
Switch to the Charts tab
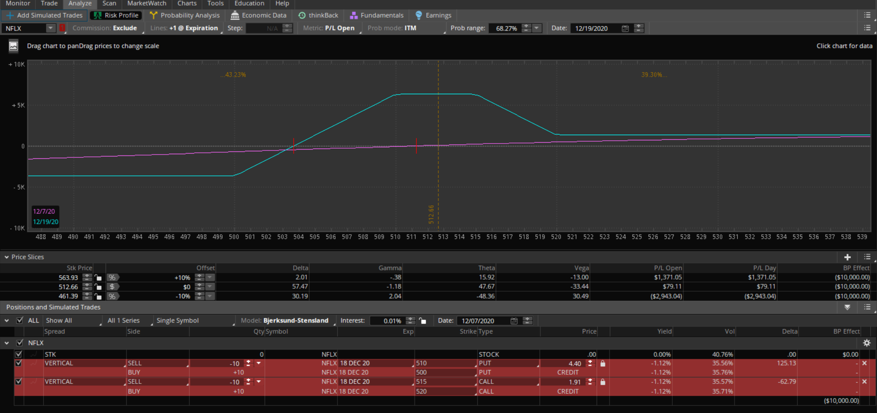[x=187, y=4]
